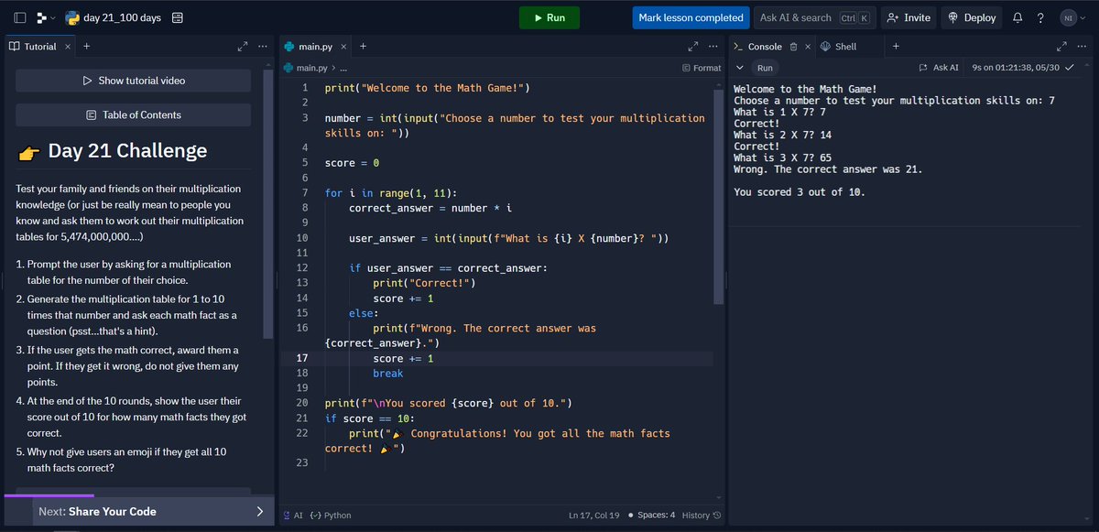The image size is (1099, 532).
Task: Click the run timestamp 9s on 01:21:38
Action: pos(1016,68)
